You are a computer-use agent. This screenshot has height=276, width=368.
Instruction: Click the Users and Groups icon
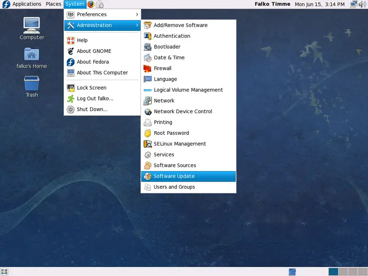tap(148, 187)
